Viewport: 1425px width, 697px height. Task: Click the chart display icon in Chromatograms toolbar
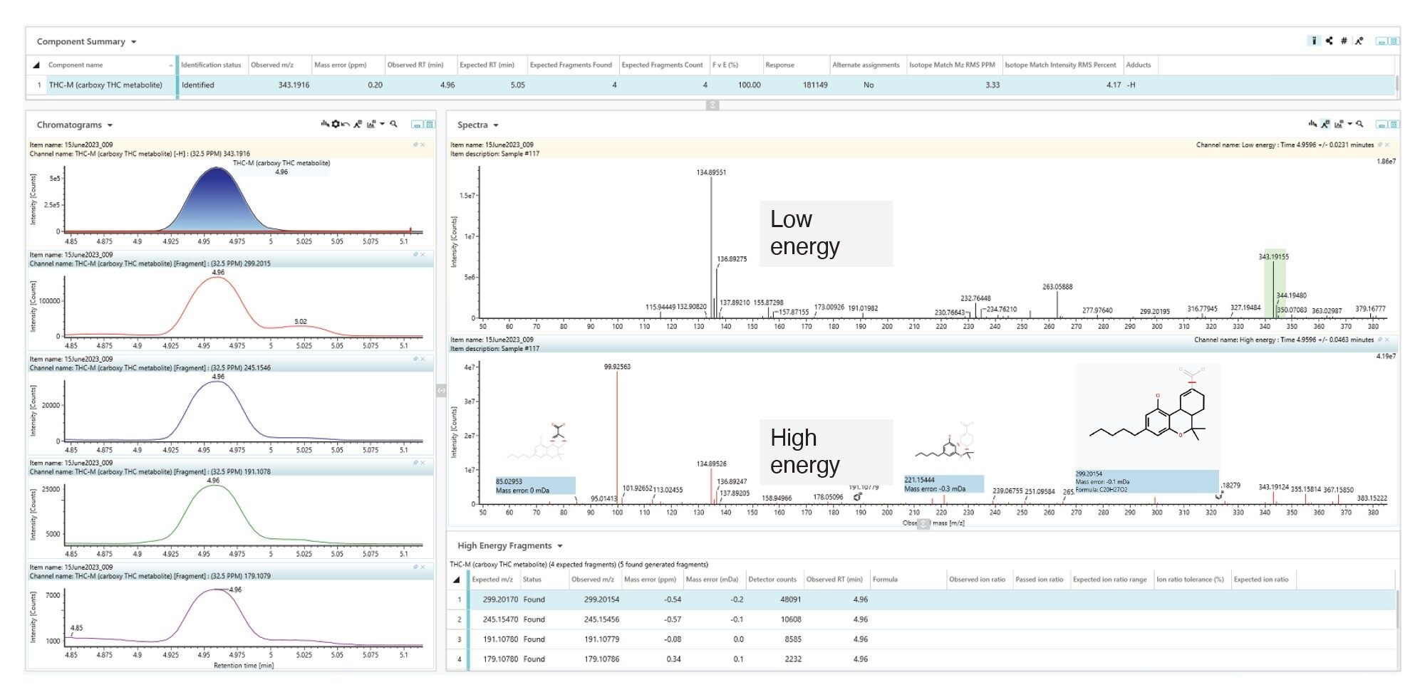pos(371,124)
